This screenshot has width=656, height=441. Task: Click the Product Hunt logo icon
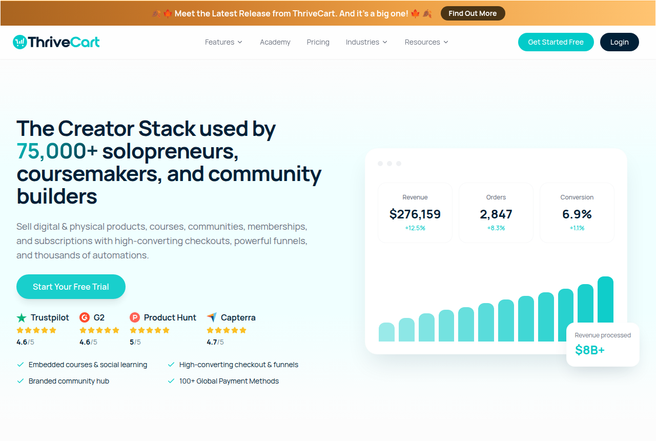point(135,317)
